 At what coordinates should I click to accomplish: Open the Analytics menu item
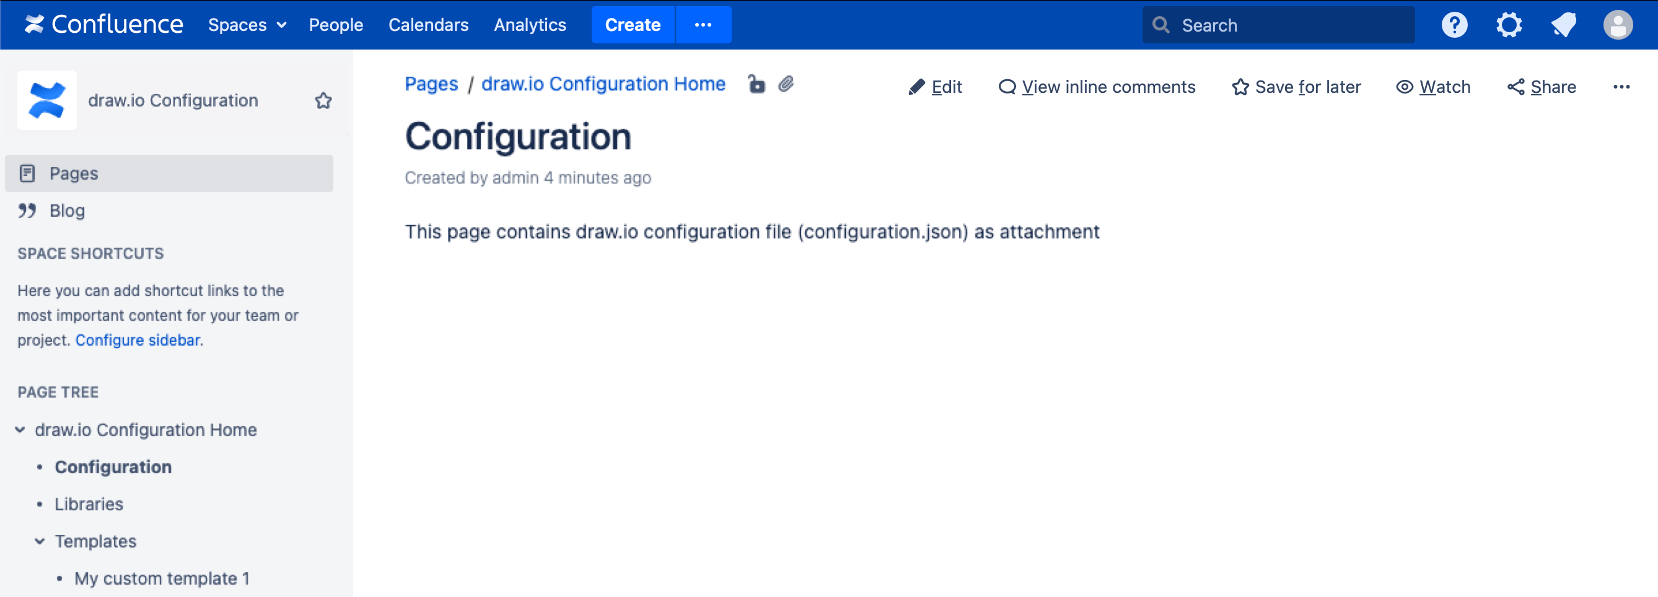pyautogui.click(x=530, y=25)
